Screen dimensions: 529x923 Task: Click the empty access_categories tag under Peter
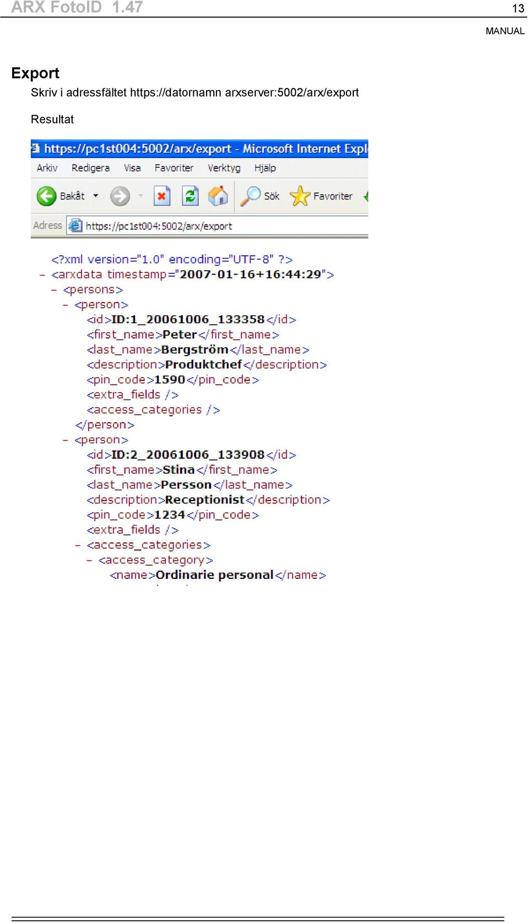tap(153, 410)
